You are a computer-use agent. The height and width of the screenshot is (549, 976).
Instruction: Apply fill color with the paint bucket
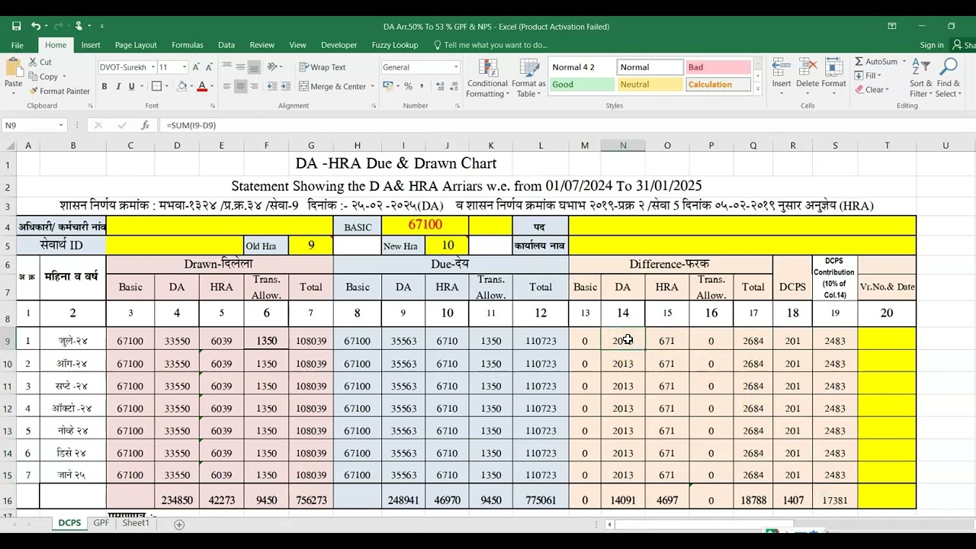coord(182,86)
